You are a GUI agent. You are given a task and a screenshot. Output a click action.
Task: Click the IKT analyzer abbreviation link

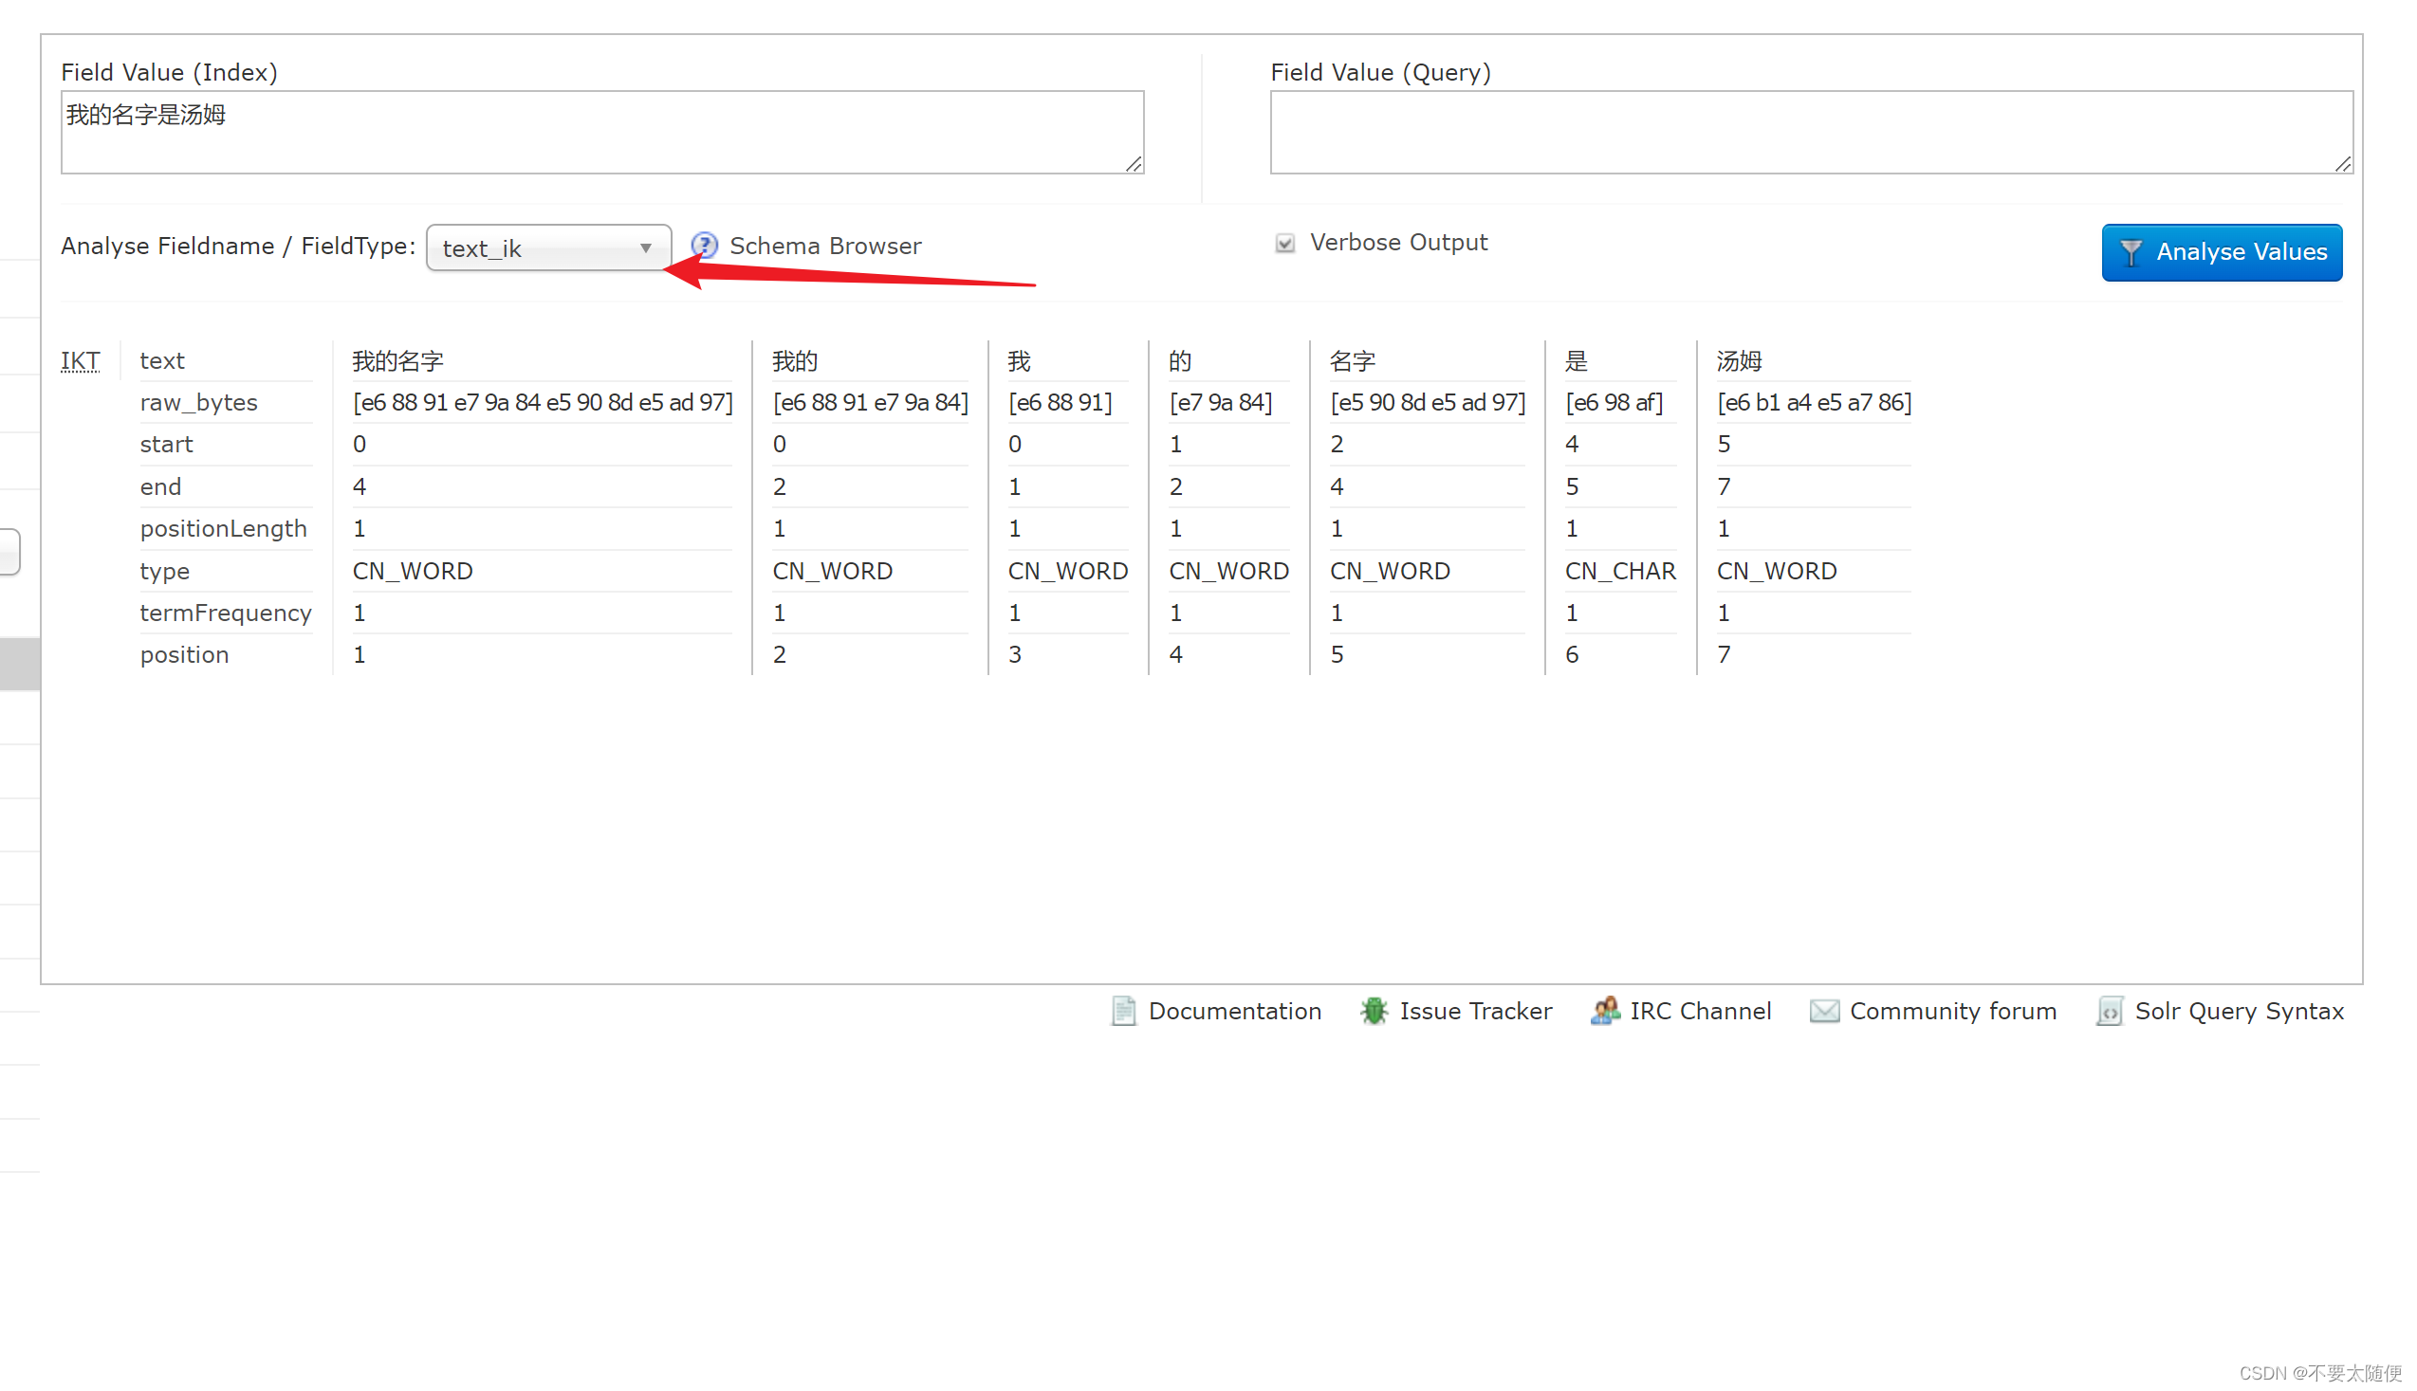click(x=80, y=360)
